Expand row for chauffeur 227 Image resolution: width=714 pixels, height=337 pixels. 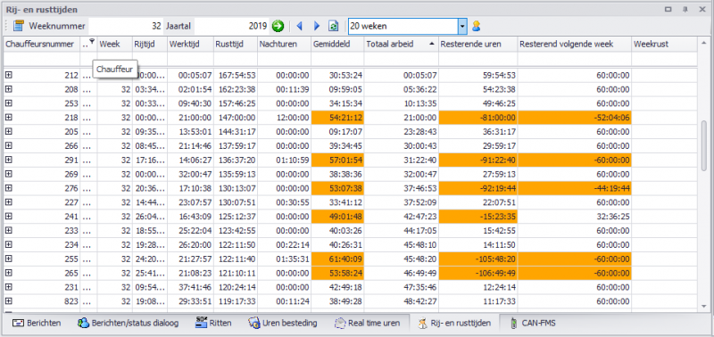[8, 201]
